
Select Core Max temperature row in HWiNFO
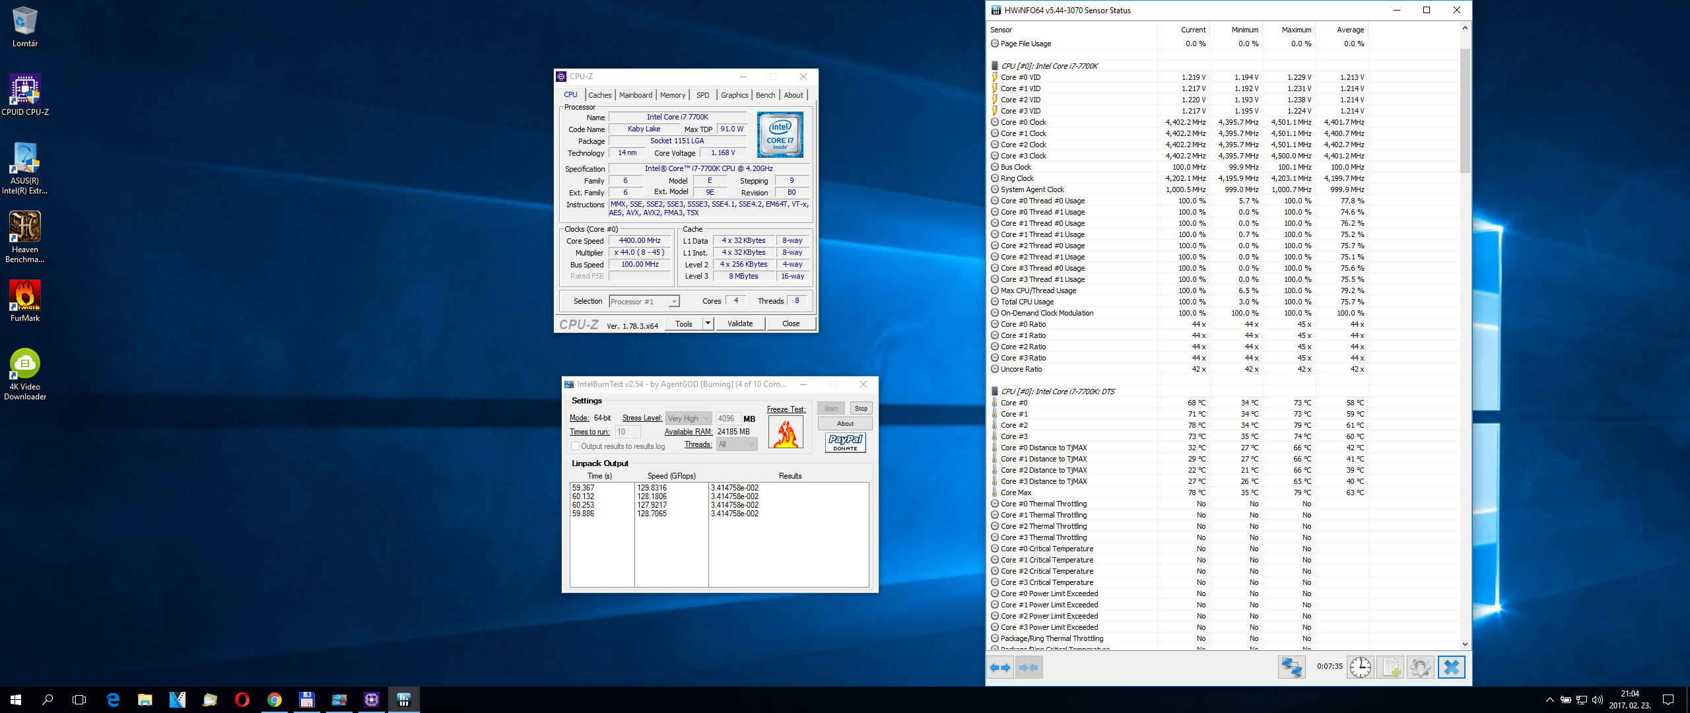(1179, 492)
